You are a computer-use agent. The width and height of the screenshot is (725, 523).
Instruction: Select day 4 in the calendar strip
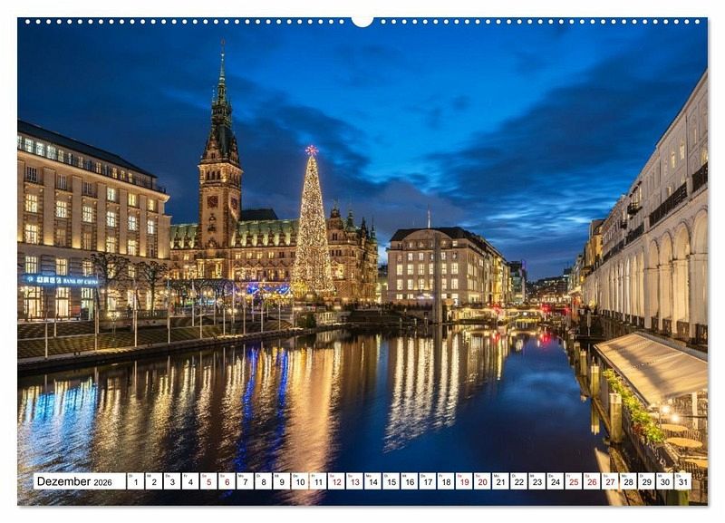(x=190, y=481)
